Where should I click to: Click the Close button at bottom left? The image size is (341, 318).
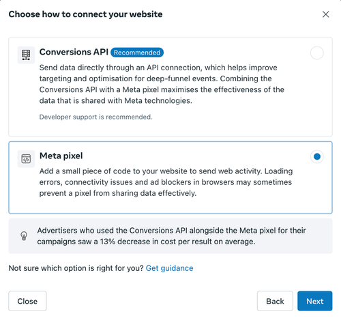click(x=27, y=301)
